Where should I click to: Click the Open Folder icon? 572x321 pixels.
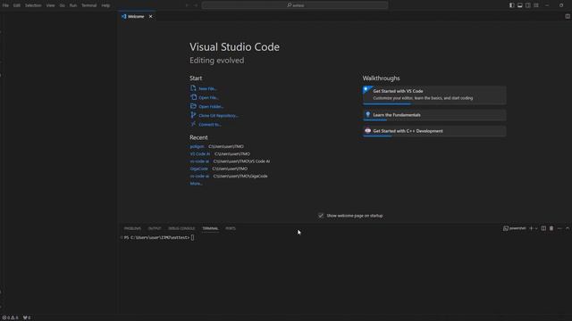[x=193, y=106]
